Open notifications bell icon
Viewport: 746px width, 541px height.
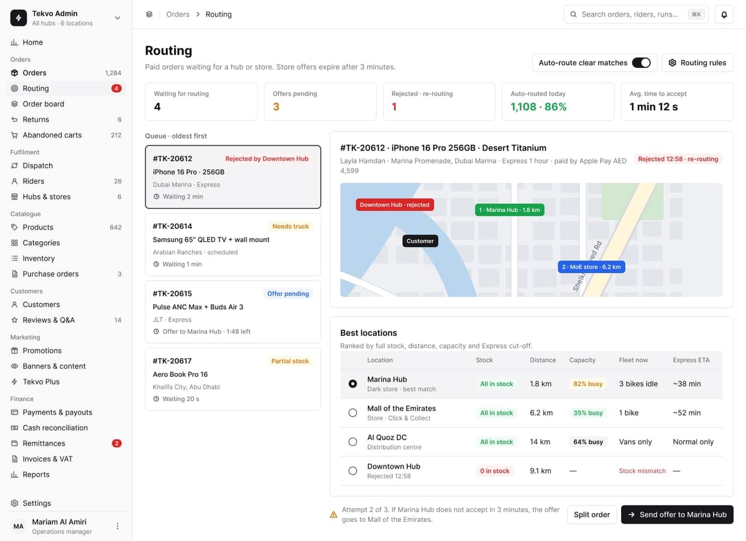click(724, 14)
